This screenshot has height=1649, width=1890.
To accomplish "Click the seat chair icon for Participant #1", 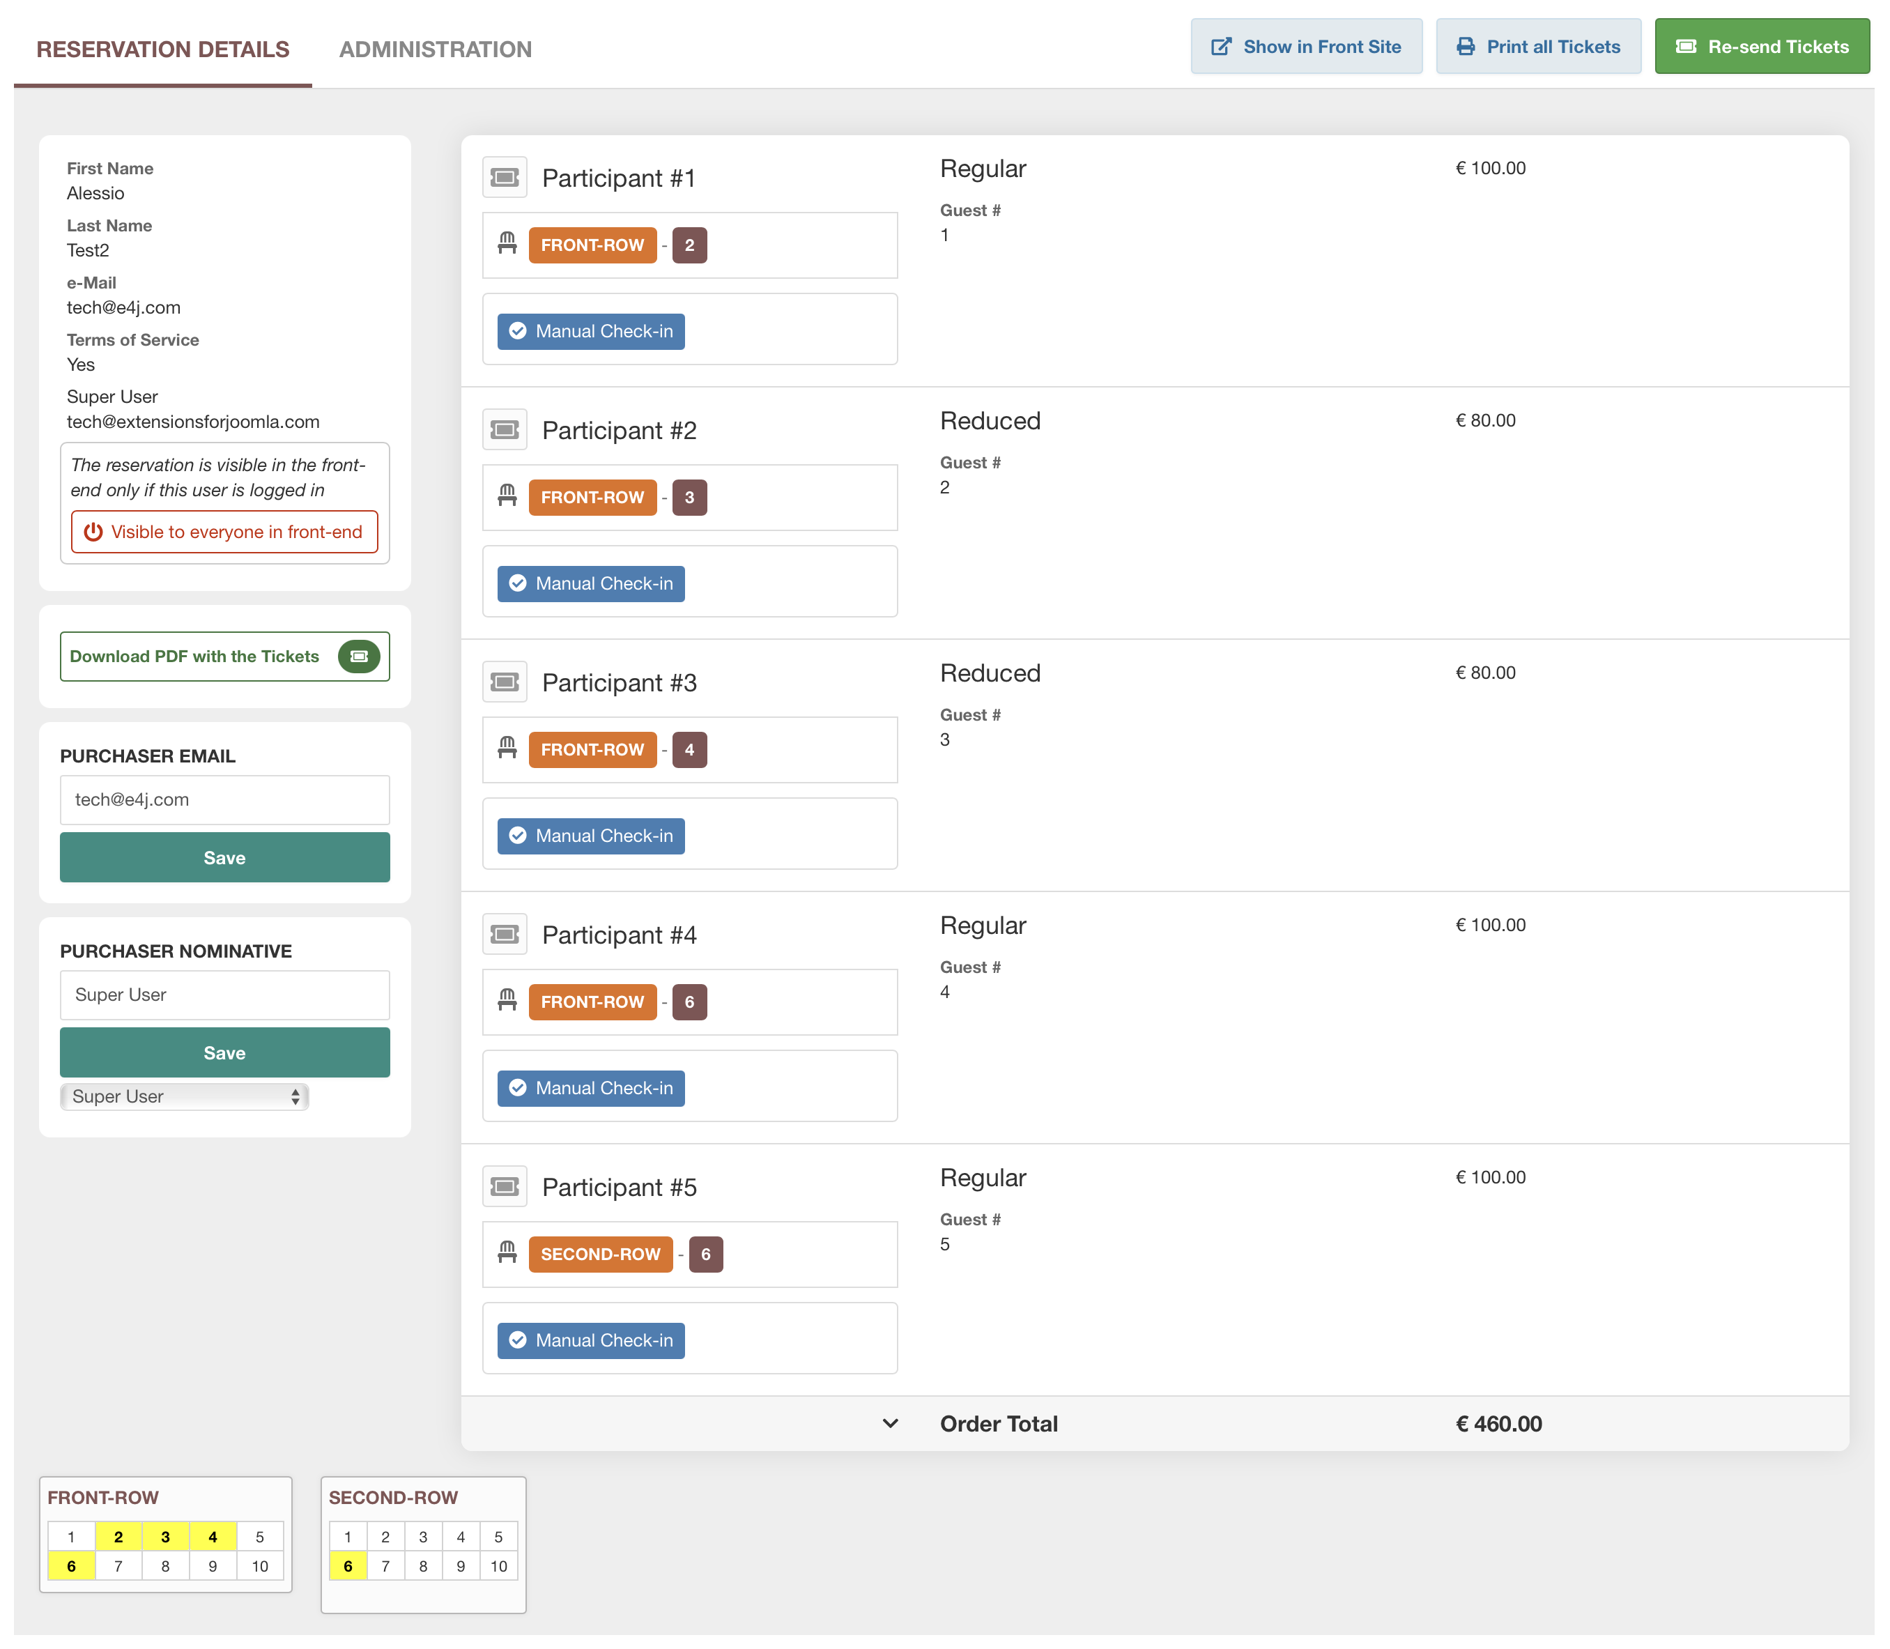I will 507,244.
